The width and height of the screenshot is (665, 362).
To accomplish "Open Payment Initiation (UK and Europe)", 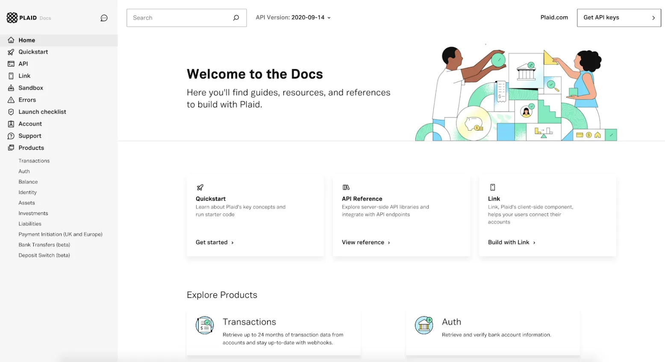I will click(x=61, y=234).
